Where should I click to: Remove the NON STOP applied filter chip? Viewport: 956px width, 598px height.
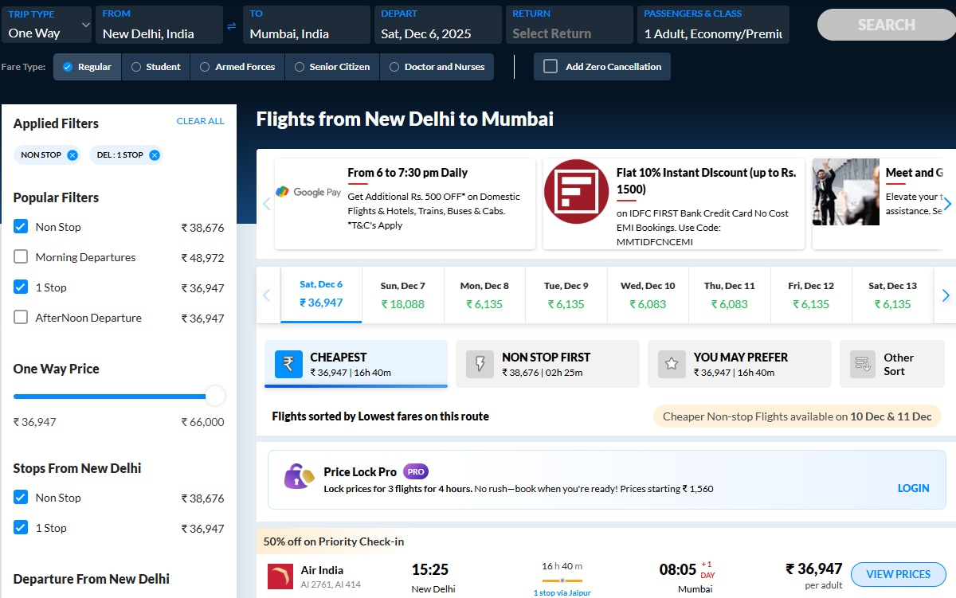pyautogui.click(x=72, y=155)
